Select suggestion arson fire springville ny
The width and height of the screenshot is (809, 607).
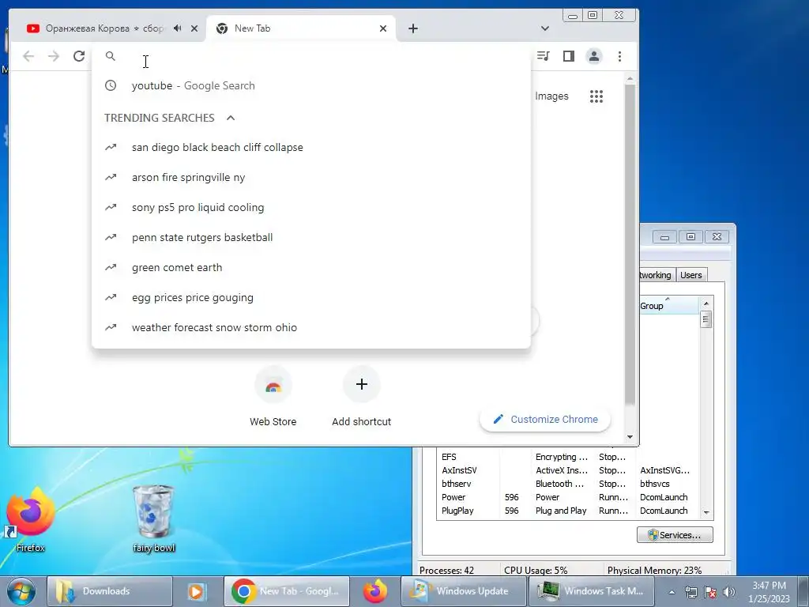311,177
